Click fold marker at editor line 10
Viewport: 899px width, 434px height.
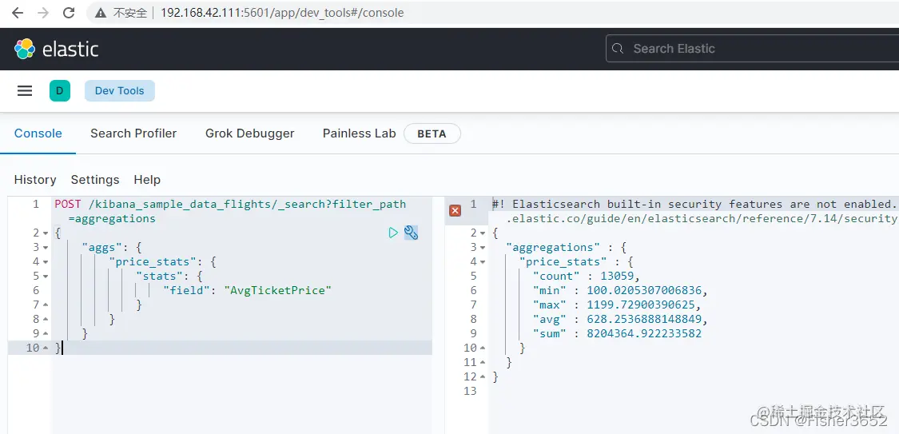pyautogui.click(x=46, y=348)
